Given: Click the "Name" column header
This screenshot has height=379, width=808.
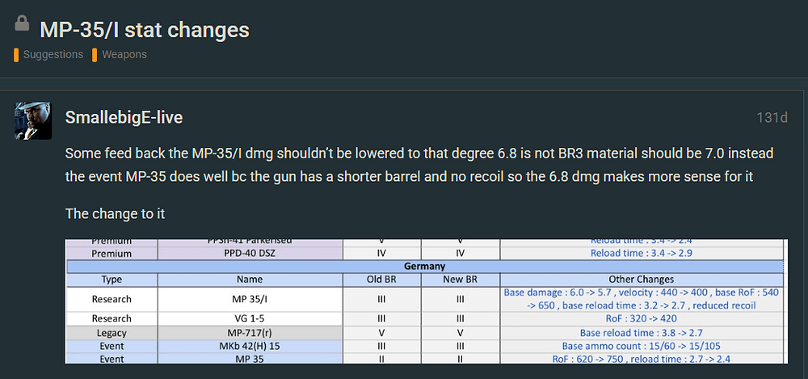Looking at the screenshot, I should [x=250, y=280].
